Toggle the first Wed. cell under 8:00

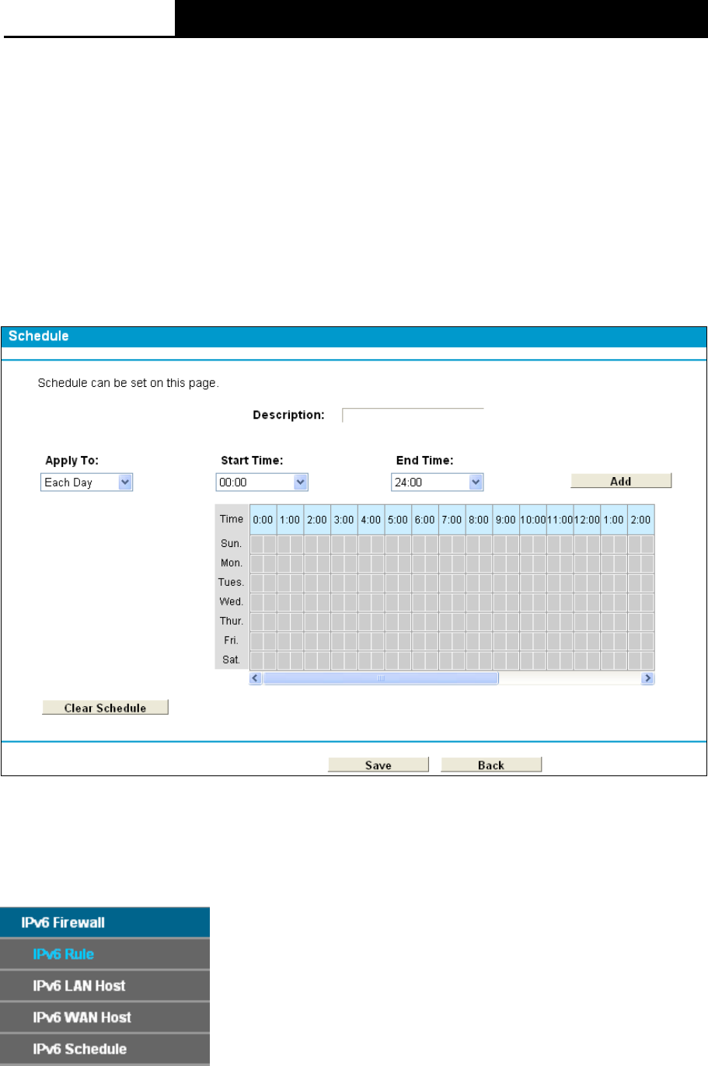tap(473, 602)
